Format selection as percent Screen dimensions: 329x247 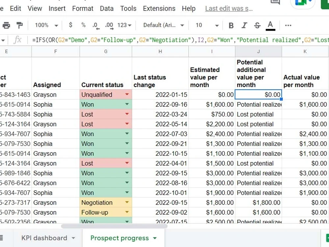click(x=83, y=25)
